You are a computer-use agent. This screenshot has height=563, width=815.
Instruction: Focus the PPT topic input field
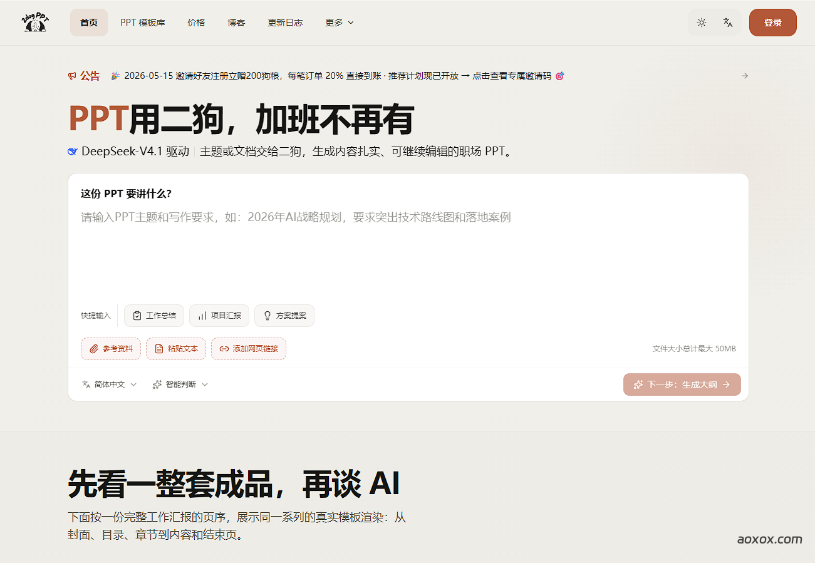tap(408, 254)
